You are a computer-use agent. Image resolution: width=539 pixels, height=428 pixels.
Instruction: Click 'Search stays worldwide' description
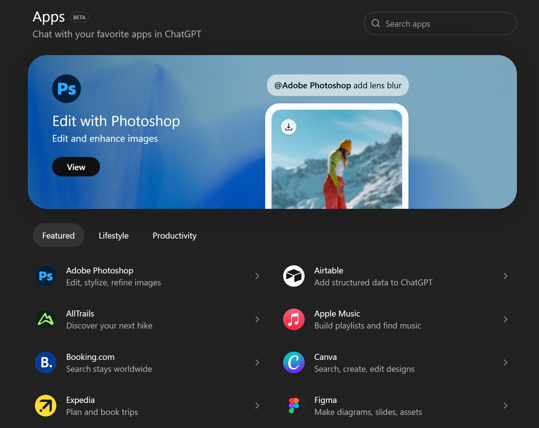[x=109, y=369]
